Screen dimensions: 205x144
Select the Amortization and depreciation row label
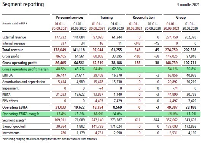tap(24, 82)
